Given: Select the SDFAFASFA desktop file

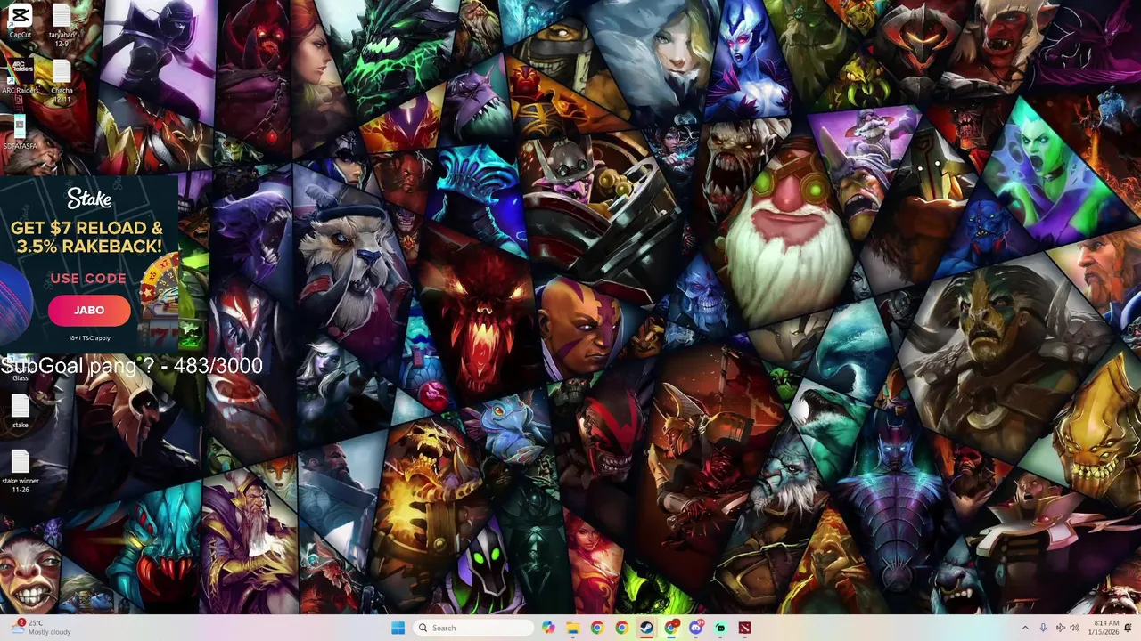Looking at the screenshot, I should pos(20,132).
